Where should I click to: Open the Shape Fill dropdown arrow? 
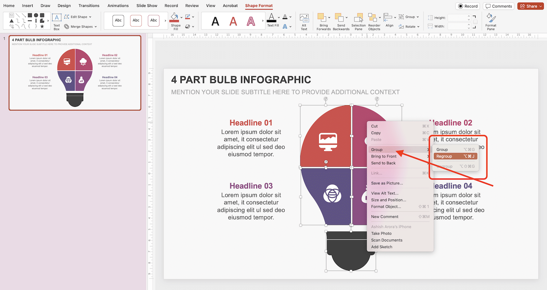[181, 17]
